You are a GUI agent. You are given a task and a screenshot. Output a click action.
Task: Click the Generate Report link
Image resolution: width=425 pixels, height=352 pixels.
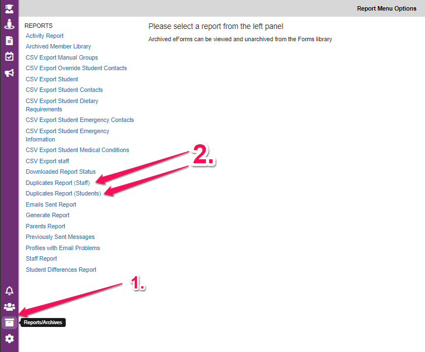pyautogui.click(x=47, y=215)
